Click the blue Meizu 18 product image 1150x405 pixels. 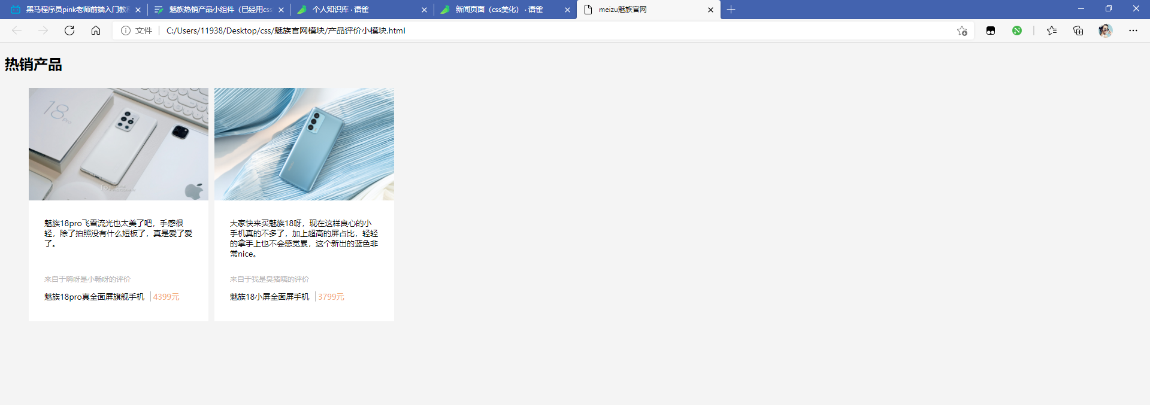pos(304,144)
